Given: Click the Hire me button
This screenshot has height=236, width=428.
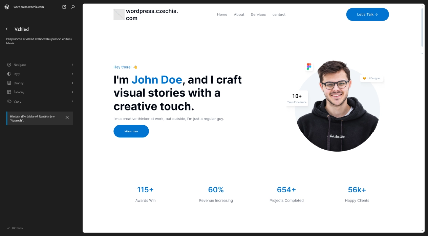Looking at the screenshot, I should coord(131,131).
